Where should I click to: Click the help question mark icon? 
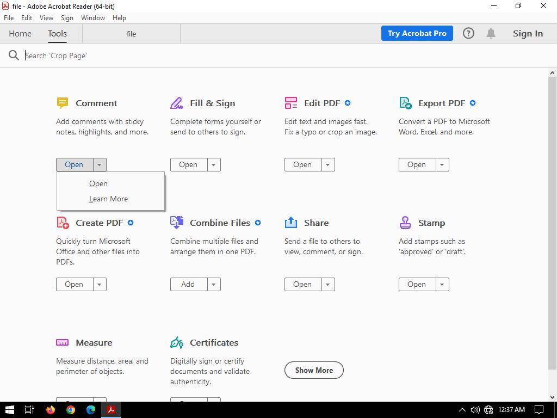coord(468,33)
